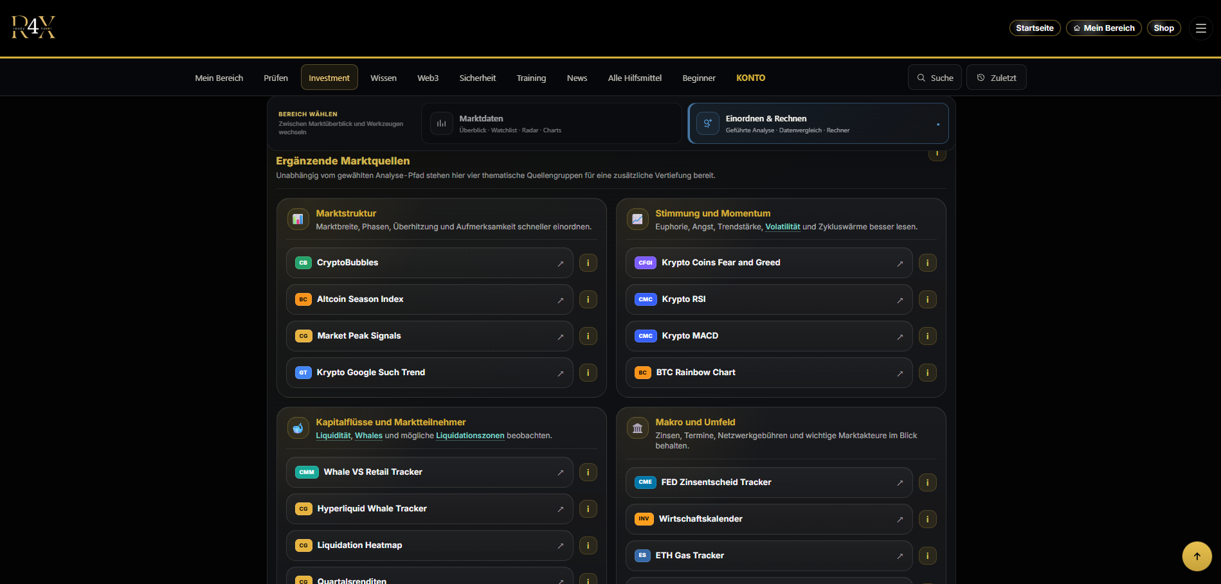Open the Web3 menu item

click(428, 78)
